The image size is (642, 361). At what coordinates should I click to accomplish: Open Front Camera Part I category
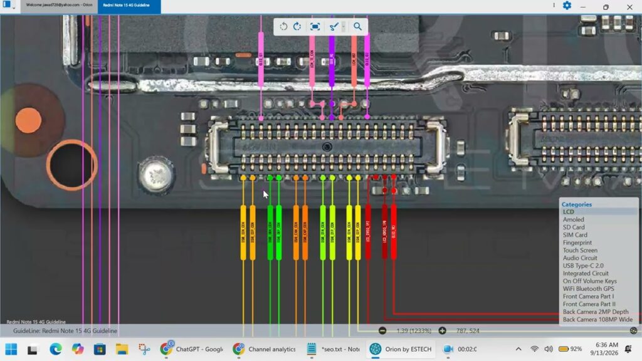[x=588, y=296]
